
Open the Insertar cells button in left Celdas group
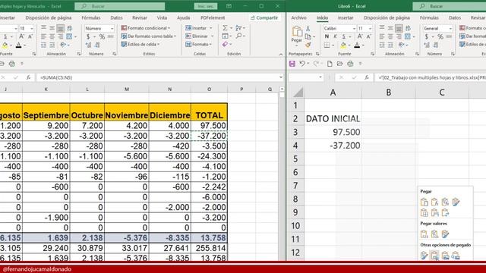[x=199, y=28]
